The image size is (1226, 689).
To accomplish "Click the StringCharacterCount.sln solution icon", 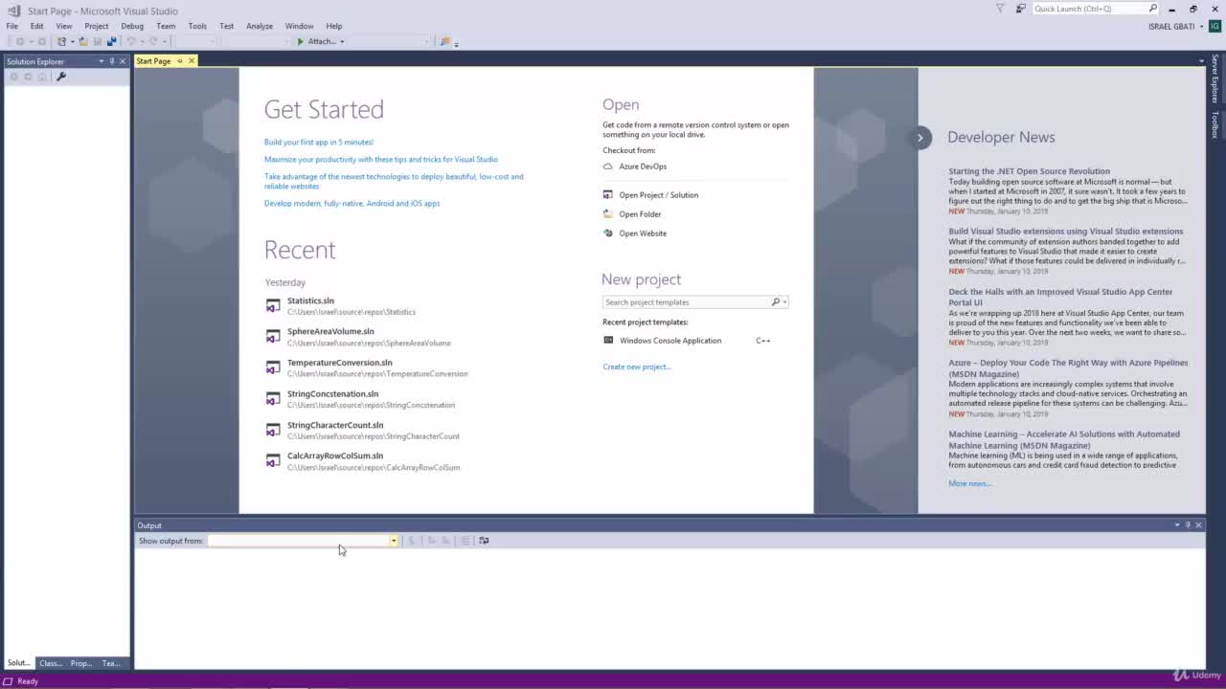I will (273, 431).
